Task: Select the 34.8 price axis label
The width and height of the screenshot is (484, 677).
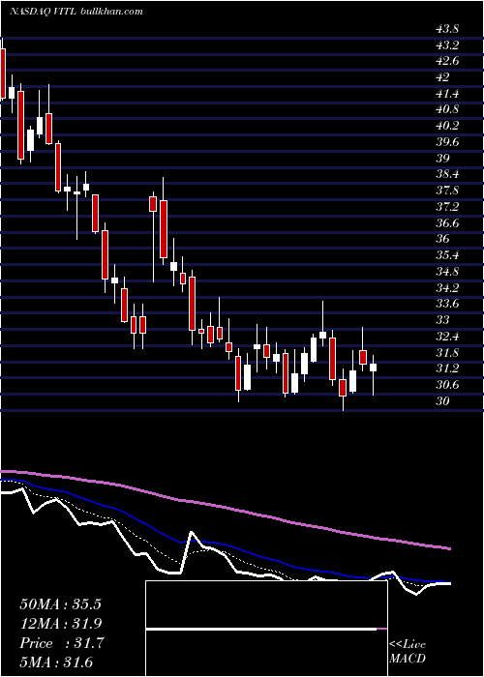Action: (x=447, y=272)
